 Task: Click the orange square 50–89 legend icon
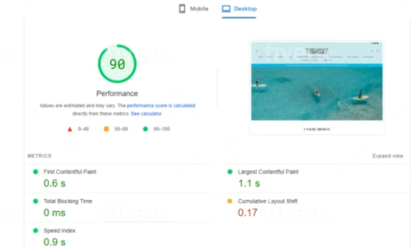[107, 129]
